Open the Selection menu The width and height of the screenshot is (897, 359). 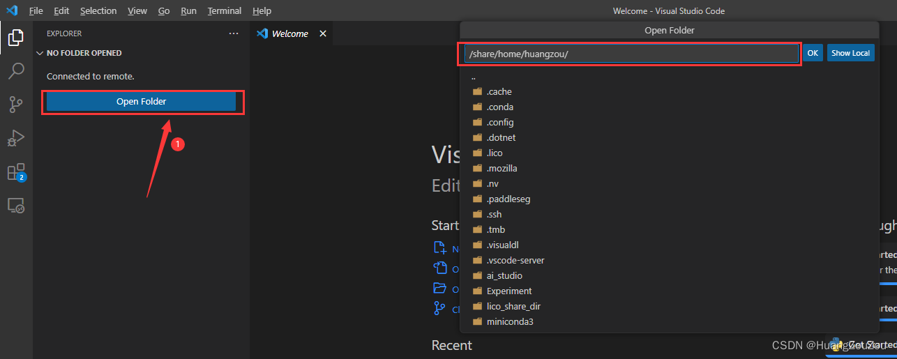point(98,10)
